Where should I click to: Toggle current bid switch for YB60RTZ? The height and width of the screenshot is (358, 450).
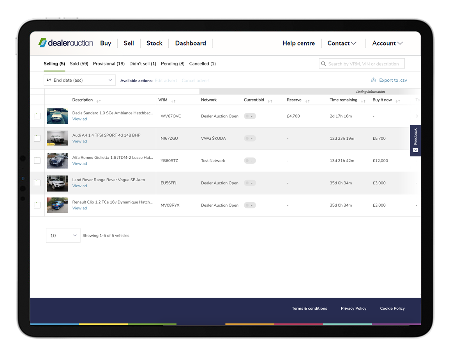pos(250,161)
